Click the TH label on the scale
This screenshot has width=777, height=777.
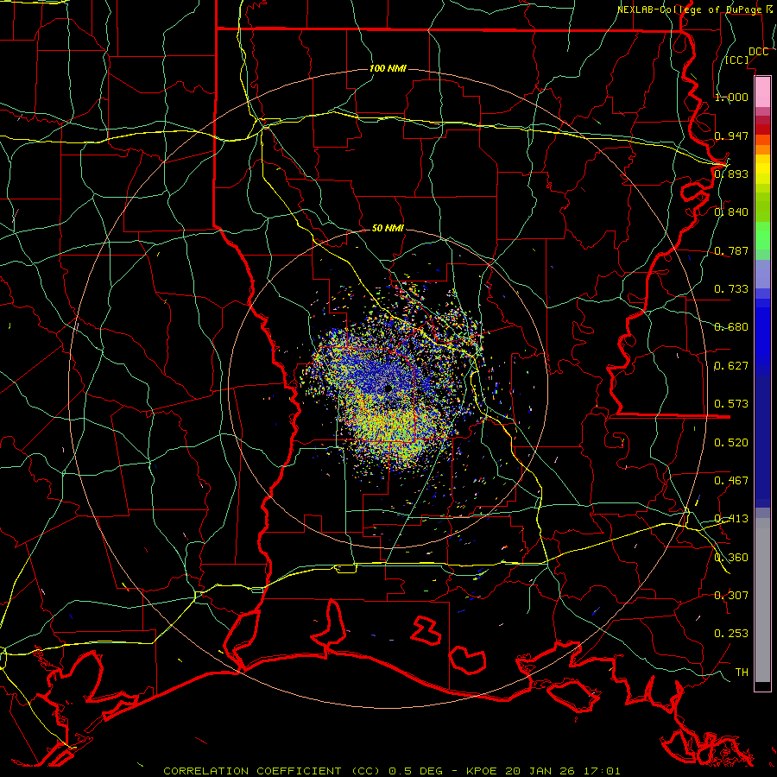(x=742, y=672)
